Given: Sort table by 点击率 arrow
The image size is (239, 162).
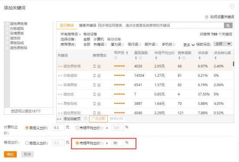Looking at the screenshot, I should [x=199, y=58].
